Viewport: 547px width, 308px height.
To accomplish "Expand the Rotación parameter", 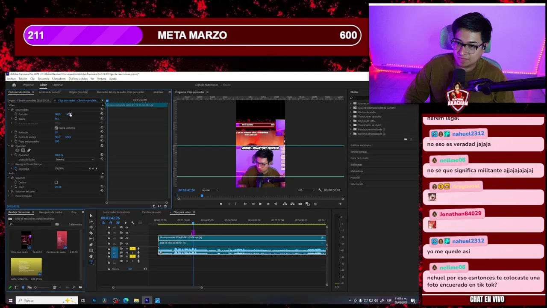I will (12, 132).
